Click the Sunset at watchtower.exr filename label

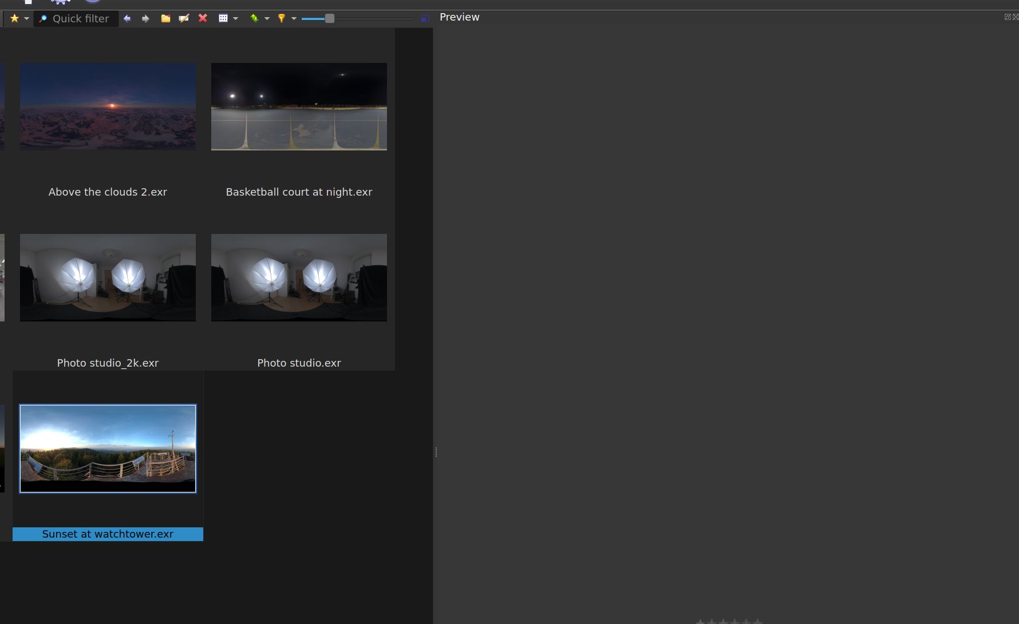coord(108,534)
